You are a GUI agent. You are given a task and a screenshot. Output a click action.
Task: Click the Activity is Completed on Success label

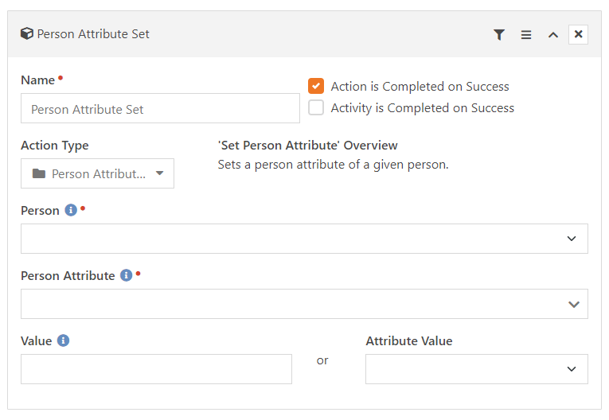tap(422, 108)
